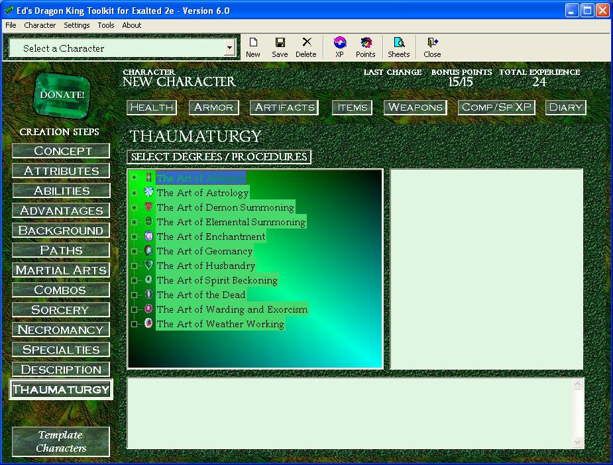The height and width of the screenshot is (465, 613).
Task: Click the Donate emerald gem
Action: coord(62,95)
